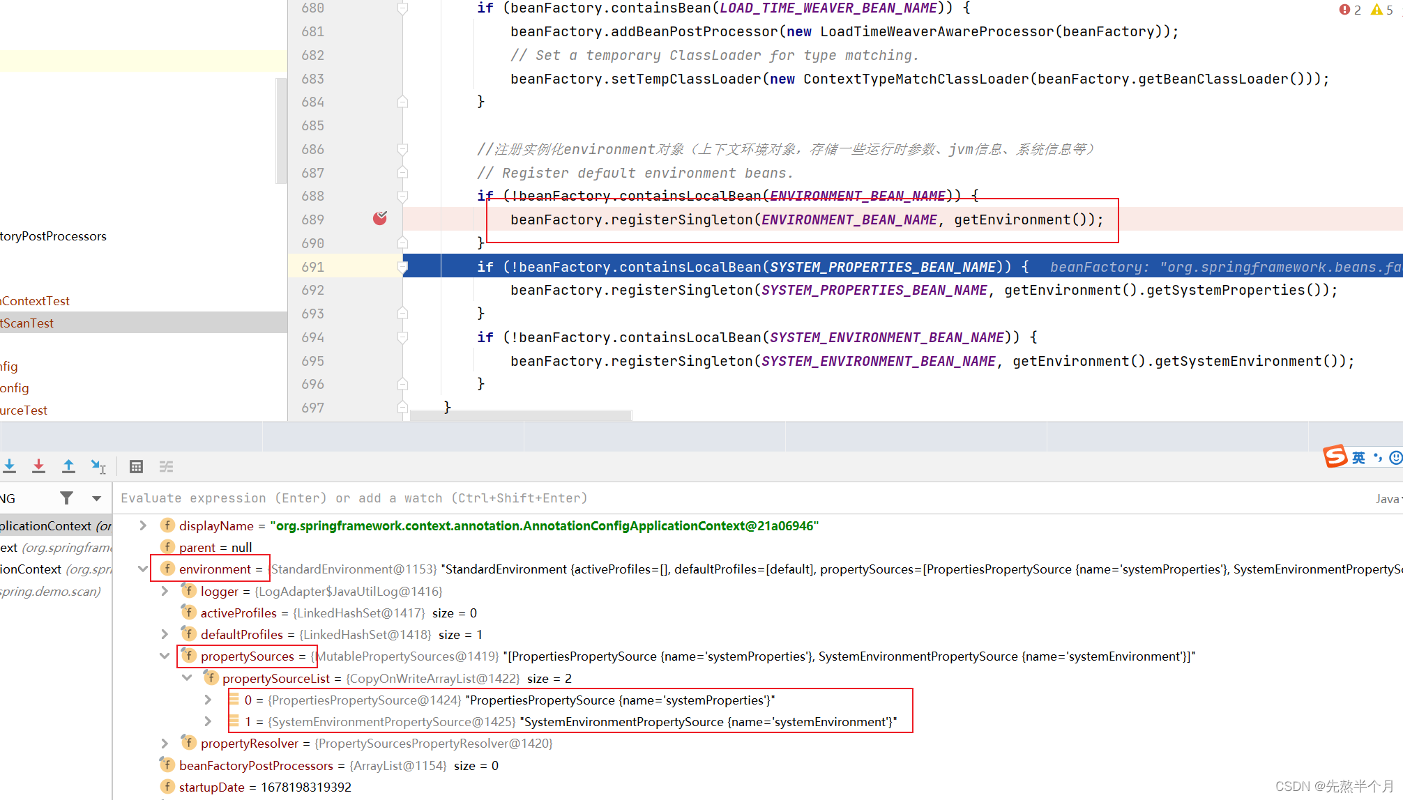Viewport: 1403px width, 800px height.
Task: Open the thread selector dropdown arrow
Action: [x=96, y=498]
